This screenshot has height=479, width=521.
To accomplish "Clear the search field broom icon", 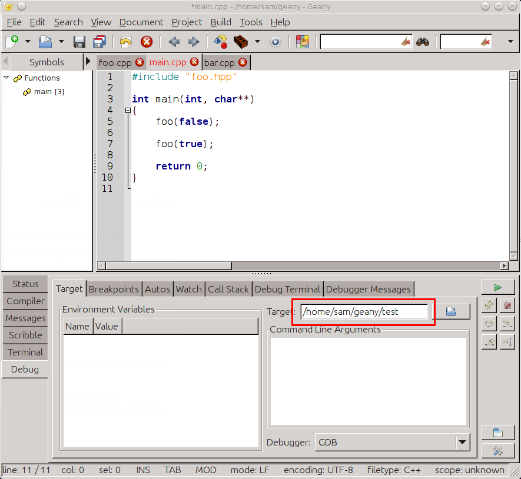I will point(406,42).
